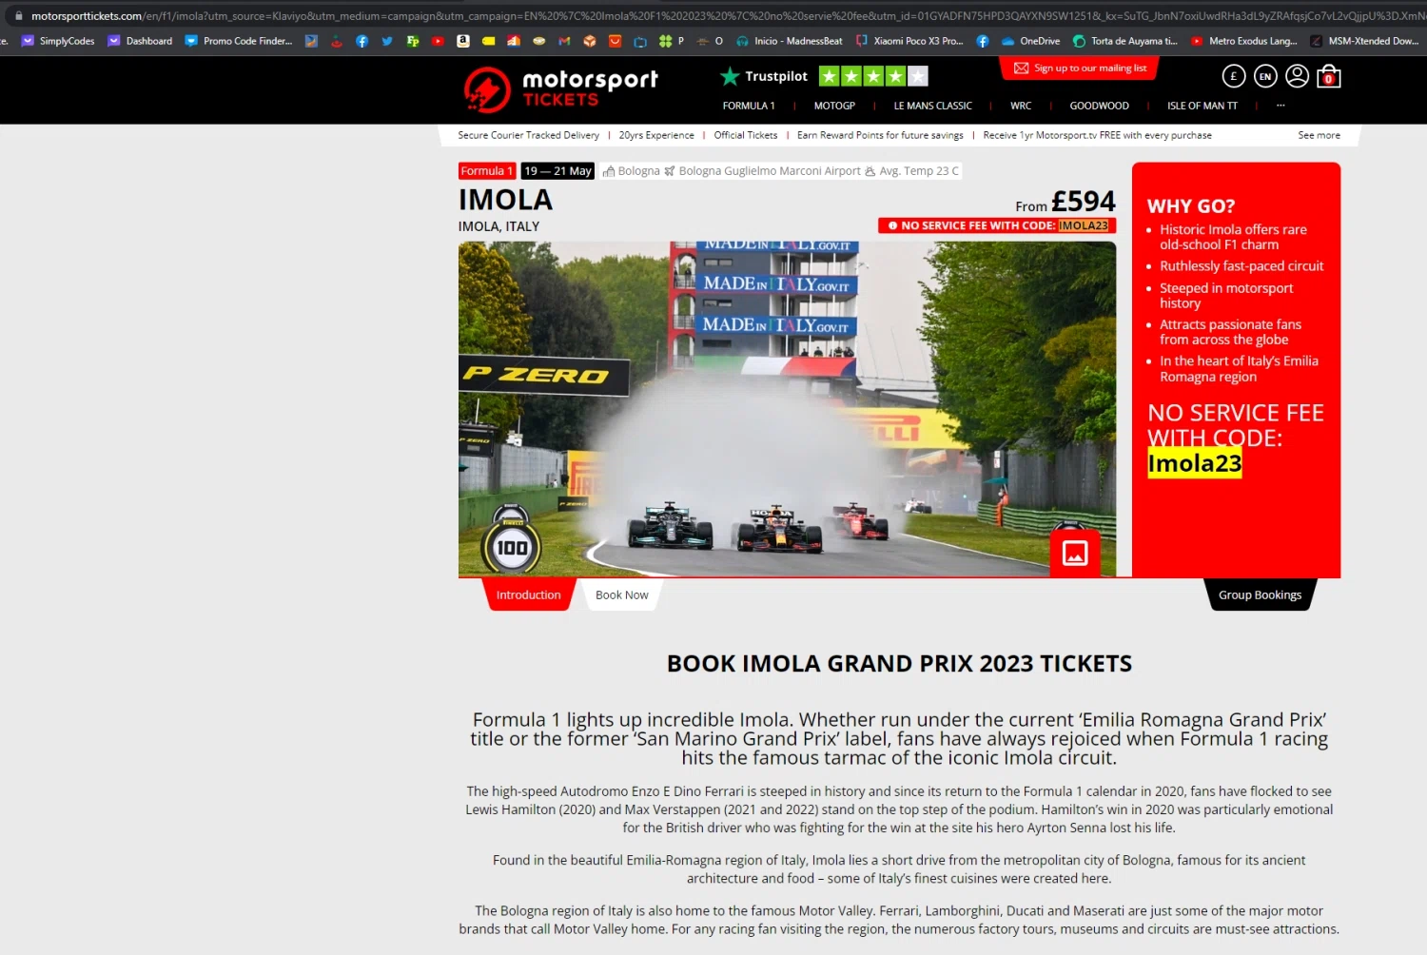Open the SimplyCodes bookmark
This screenshot has height=955, width=1427.
[58, 41]
